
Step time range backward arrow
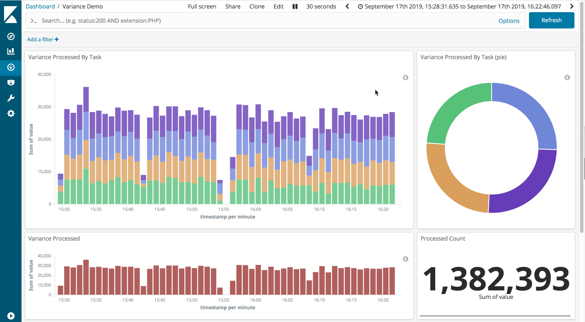click(347, 6)
